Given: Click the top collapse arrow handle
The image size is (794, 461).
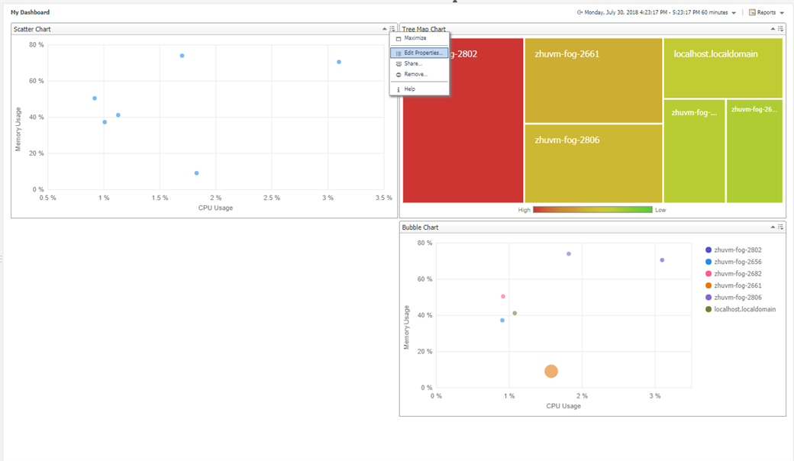Looking at the screenshot, I should 455,2.
